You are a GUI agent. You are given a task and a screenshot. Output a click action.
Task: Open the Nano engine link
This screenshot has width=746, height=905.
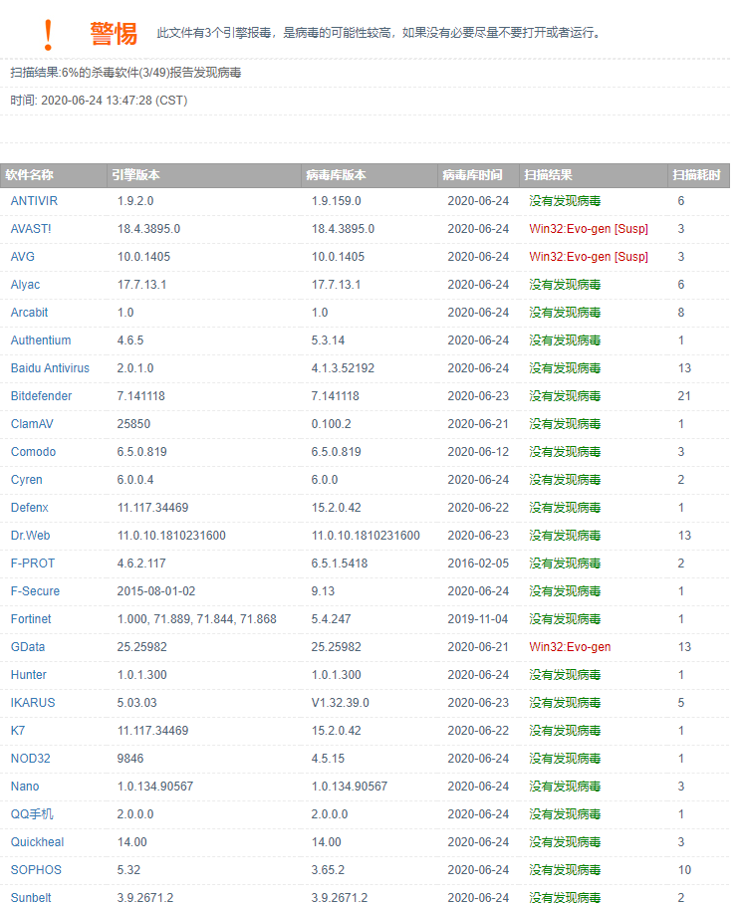point(25,787)
